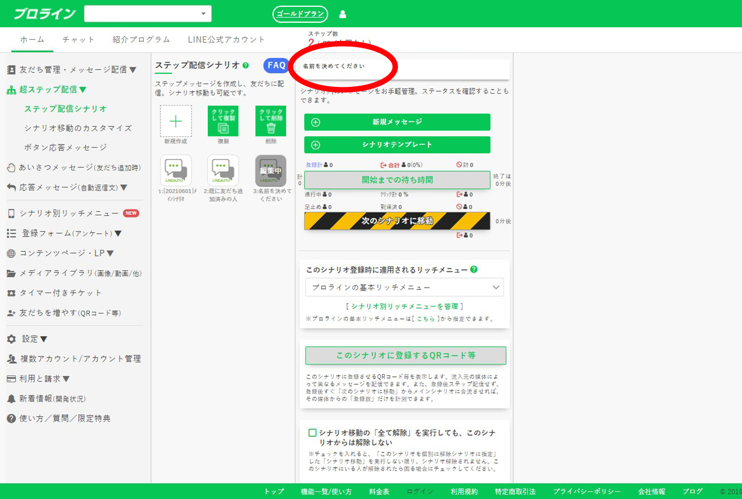Click the 使い方 question mark icon
Image resolution: width=742 pixels, height=499 pixels.
11,418
